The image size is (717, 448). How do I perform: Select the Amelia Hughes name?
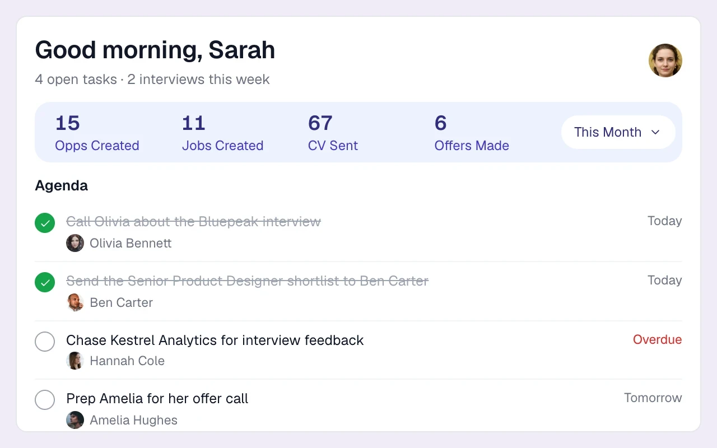click(x=133, y=420)
